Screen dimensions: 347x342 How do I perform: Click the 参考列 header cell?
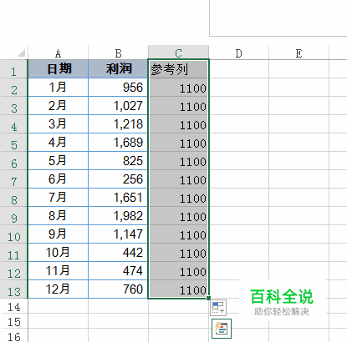pyautogui.click(x=178, y=69)
